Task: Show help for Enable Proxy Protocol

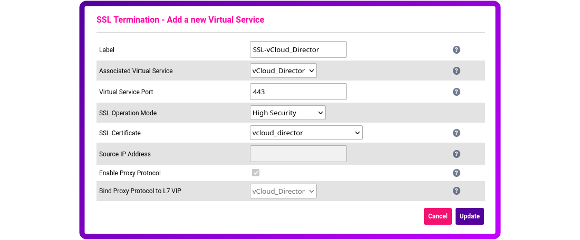Action: coord(457,173)
